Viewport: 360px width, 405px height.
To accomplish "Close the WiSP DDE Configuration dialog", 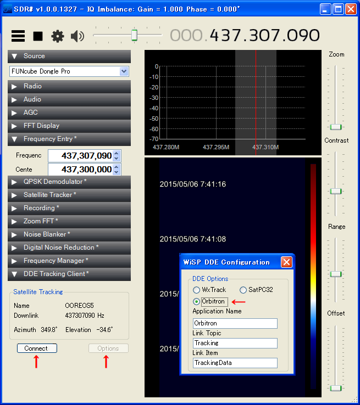I will click(x=286, y=262).
